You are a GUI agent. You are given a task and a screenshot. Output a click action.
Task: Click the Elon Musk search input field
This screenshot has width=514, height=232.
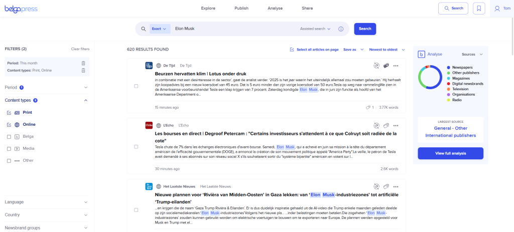(x=234, y=29)
